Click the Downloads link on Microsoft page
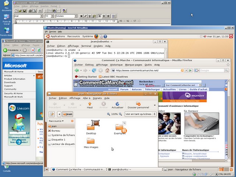This screenshot has width=236, height=177. pos(10,82)
